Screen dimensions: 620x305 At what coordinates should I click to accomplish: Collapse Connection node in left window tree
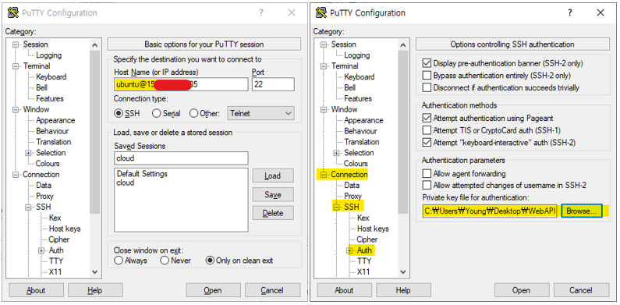[x=16, y=175]
